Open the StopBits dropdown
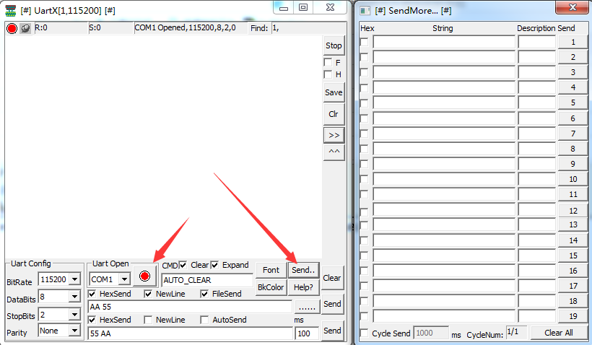The height and width of the screenshot is (345, 592). (75, 314)
